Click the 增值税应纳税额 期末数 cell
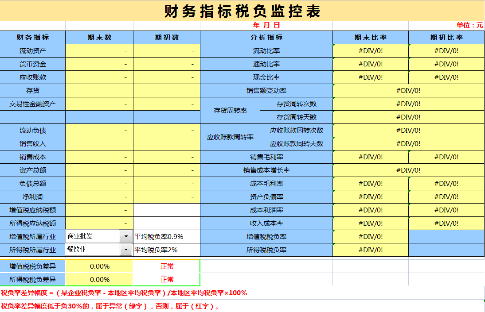This screenshot has width=485, height=312. [x=98, y=210]
